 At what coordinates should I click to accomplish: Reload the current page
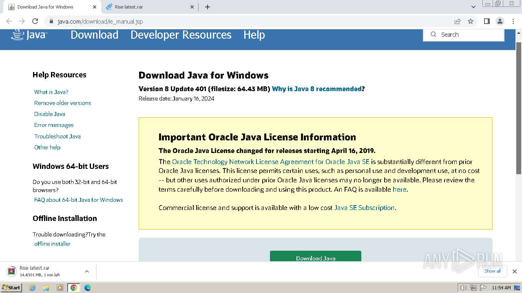[x=35, y=21]
